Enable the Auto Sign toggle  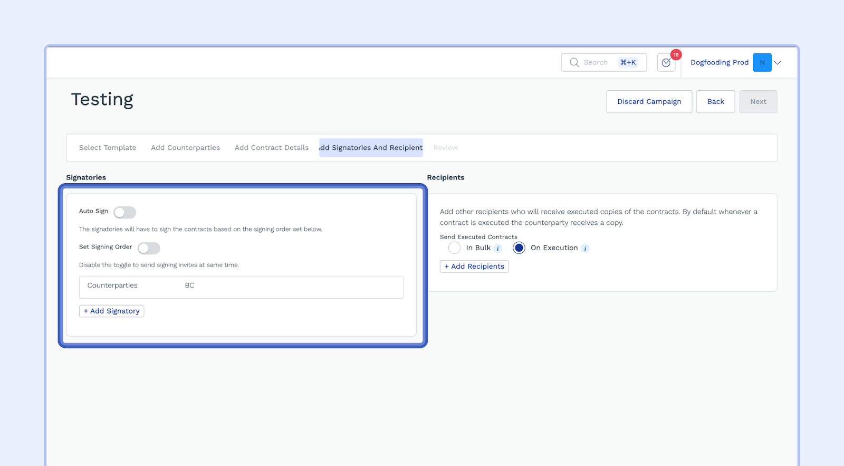click(124, 212)
